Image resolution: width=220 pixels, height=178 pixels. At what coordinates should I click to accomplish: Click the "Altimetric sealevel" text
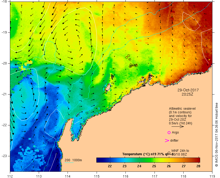tap(182, 109)
